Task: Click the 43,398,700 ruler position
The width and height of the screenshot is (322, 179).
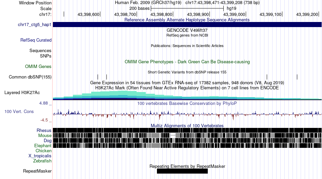Action: pyautogui.click(x=125, y=14)
